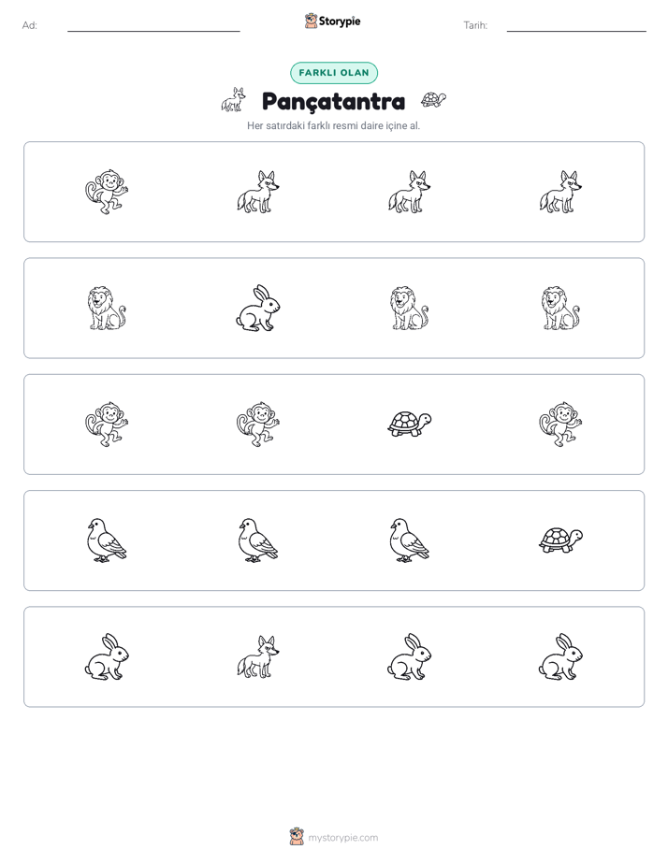Click the first monkey in third row
The height and width of the screenshot is (864, 668).
click(107, 425)
